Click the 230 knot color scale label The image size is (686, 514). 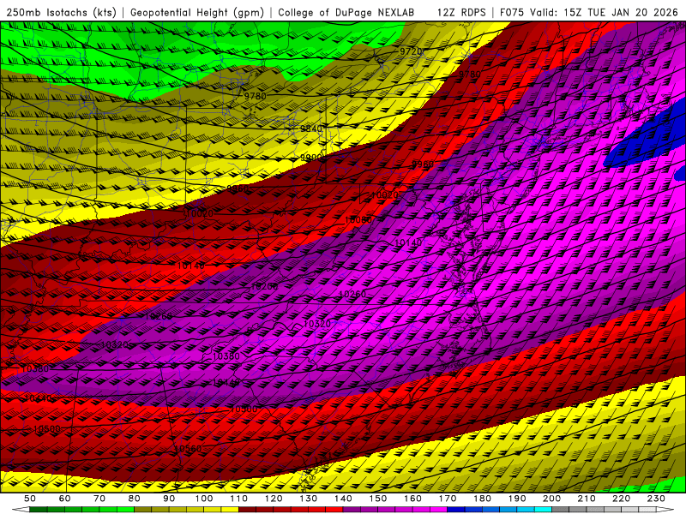coord(657,499)
